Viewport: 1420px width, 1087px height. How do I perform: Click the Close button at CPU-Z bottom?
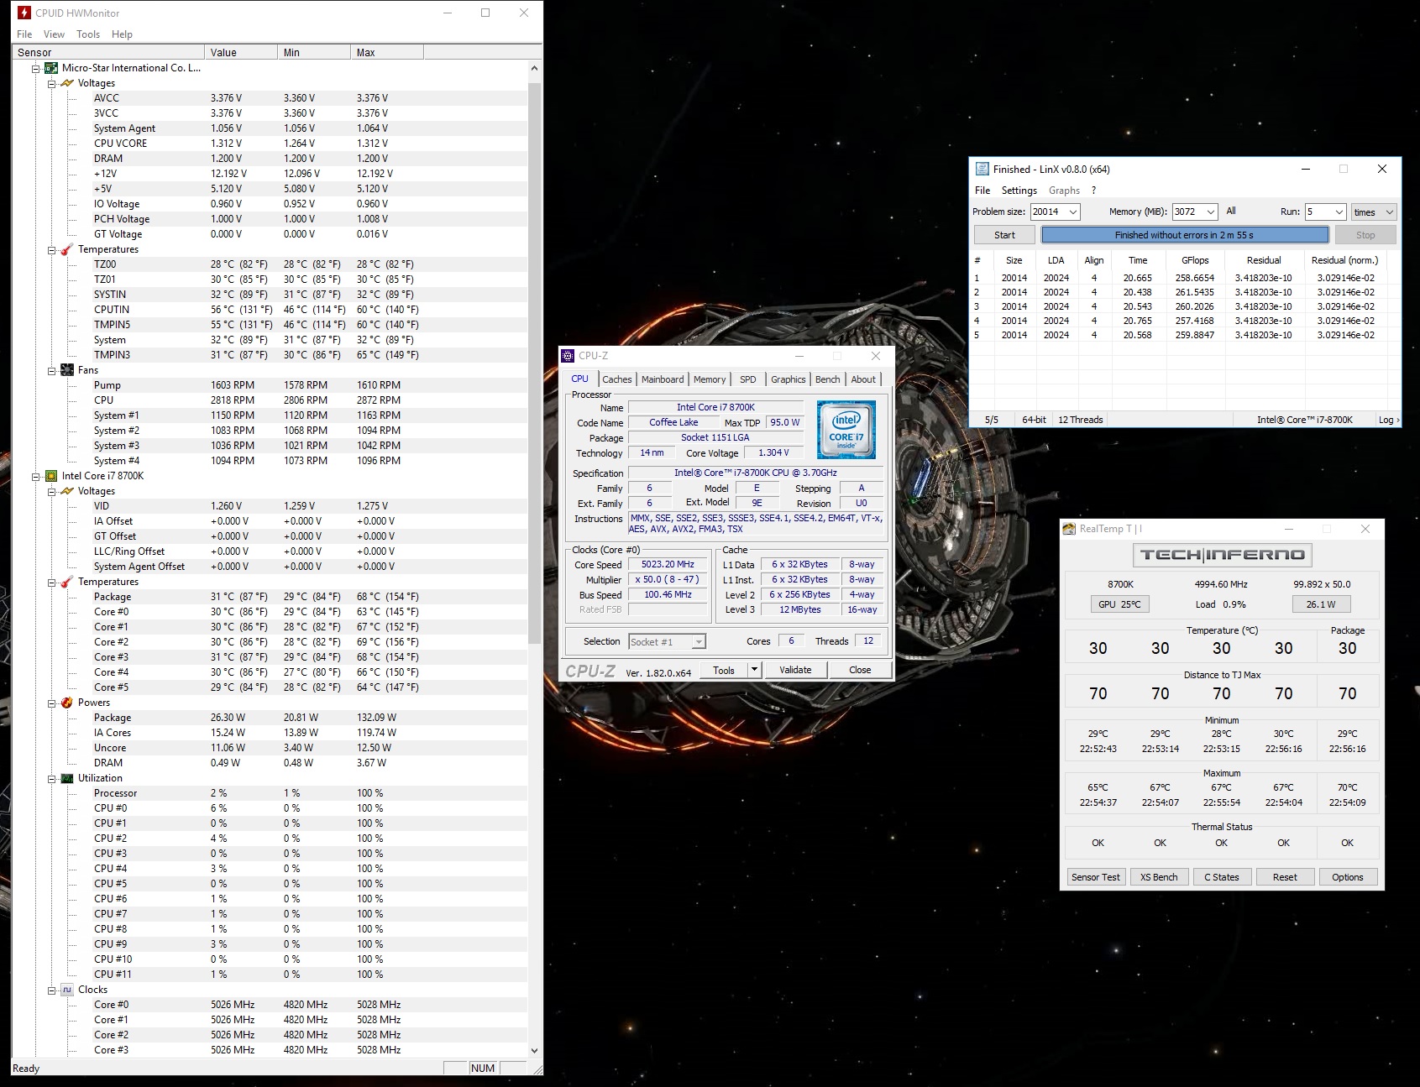point(860,670)
